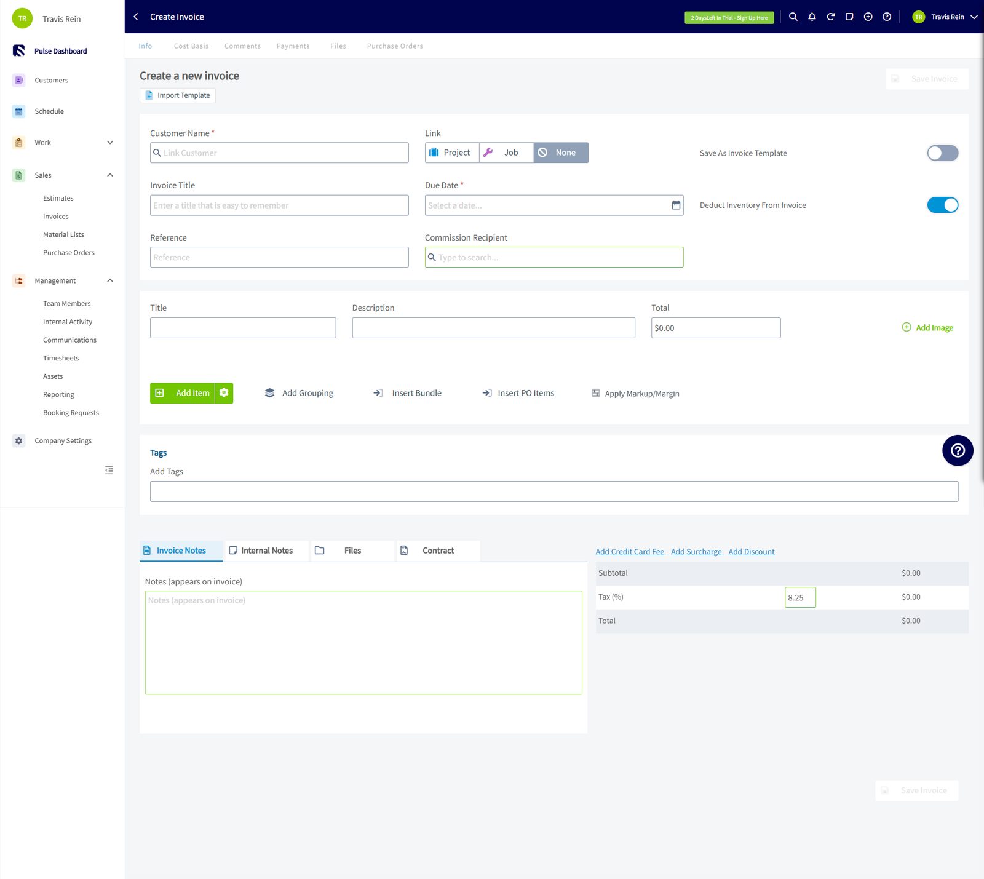Open the sticky note icon in header

[x=849, y=17]
